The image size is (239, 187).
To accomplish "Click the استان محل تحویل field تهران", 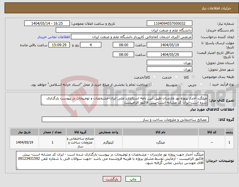I will 170,63.
